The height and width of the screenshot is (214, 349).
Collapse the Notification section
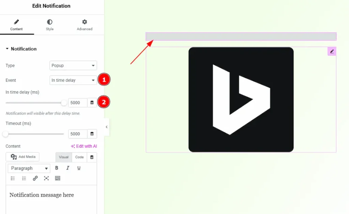(21, 49)
